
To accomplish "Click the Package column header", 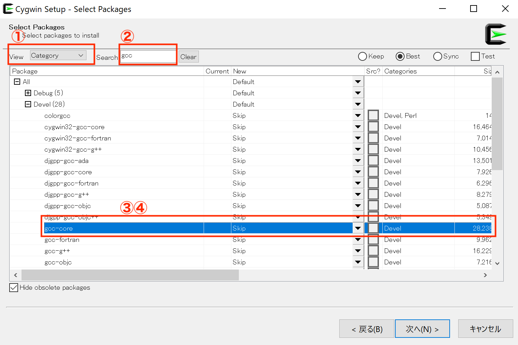I will pos(107,71).
